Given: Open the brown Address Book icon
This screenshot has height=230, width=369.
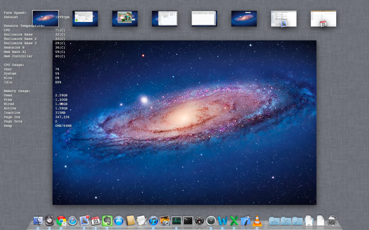Looking at the screenshot, I should click(x=130, y=221).
